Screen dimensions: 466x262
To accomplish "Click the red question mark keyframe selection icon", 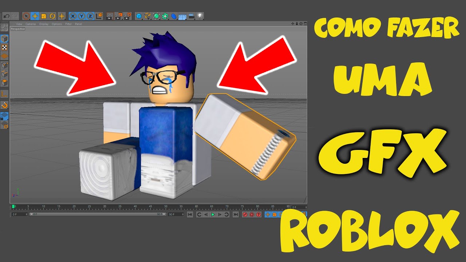I will (x=259, y=215).
